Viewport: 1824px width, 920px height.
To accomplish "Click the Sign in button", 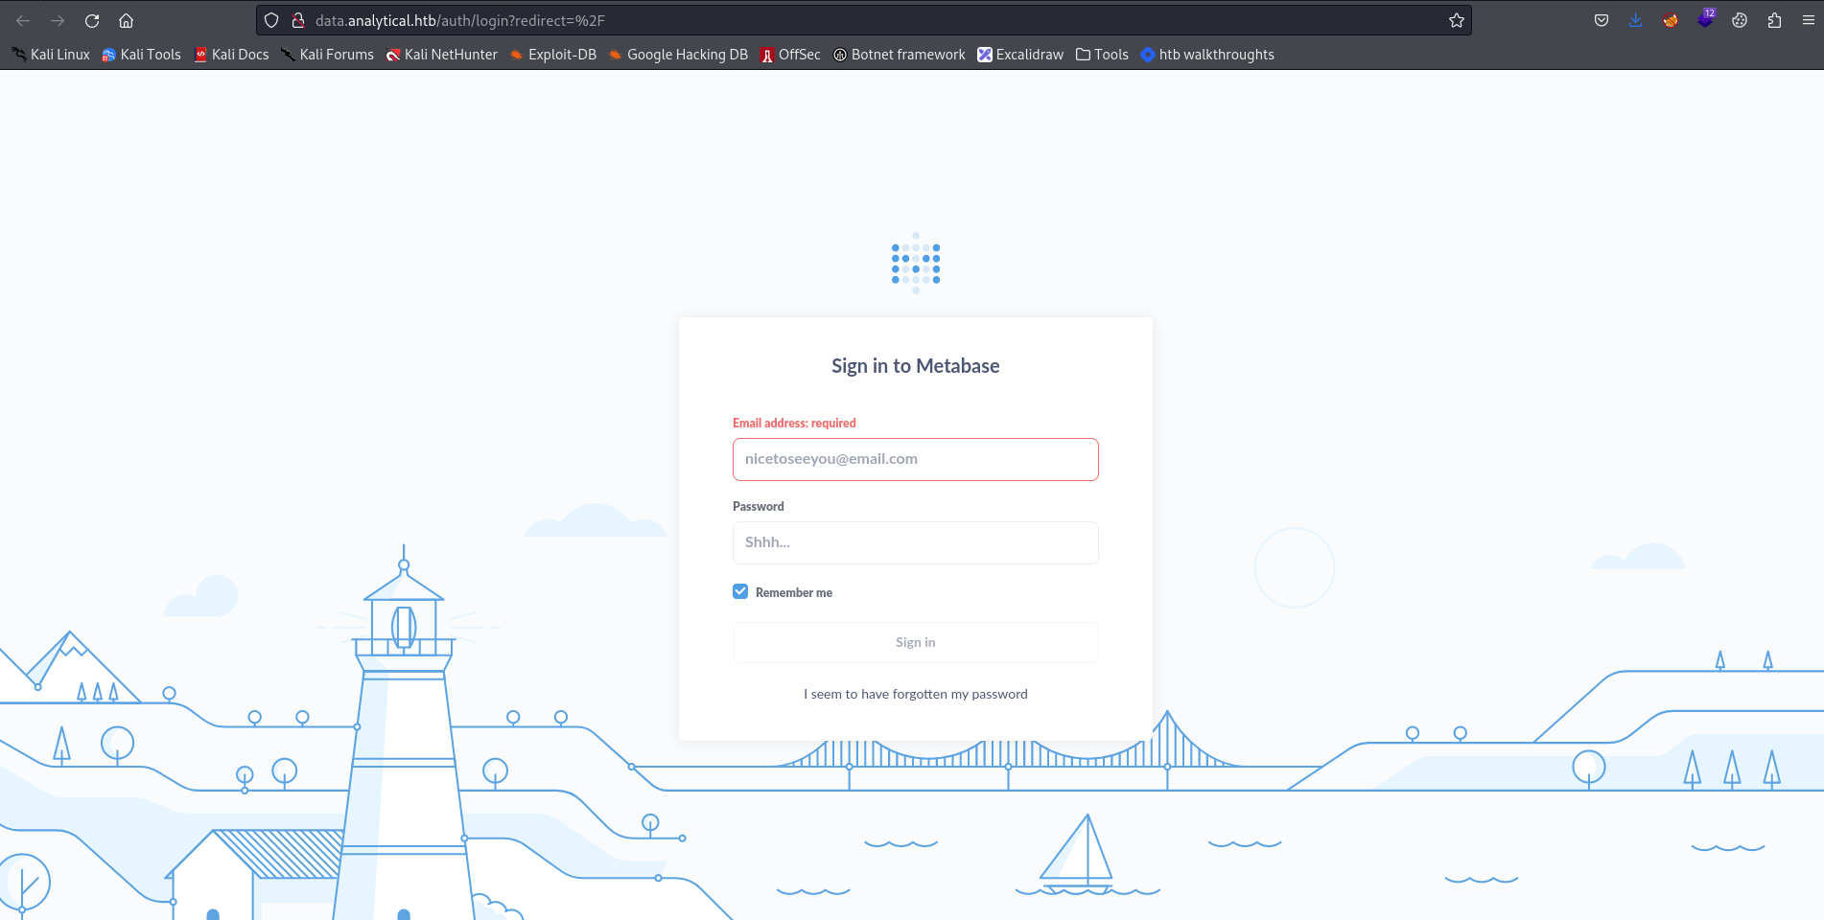I will point(916,642).
